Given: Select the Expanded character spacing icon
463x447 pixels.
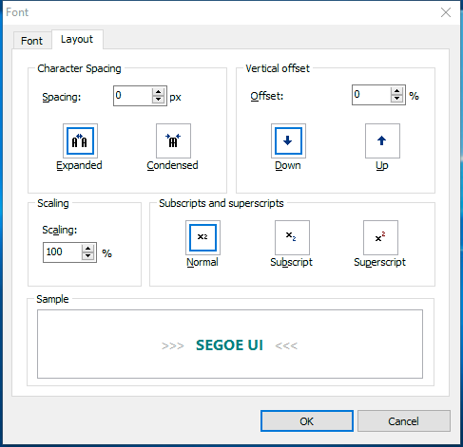Looking at the screenshot, I should pos(80,140).
